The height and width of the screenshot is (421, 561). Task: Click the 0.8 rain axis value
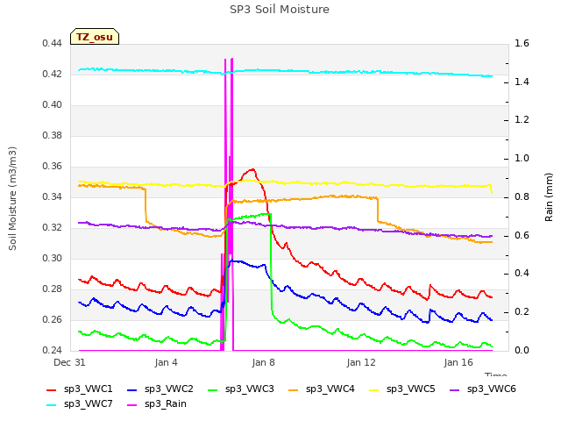[x=522, y=196]
